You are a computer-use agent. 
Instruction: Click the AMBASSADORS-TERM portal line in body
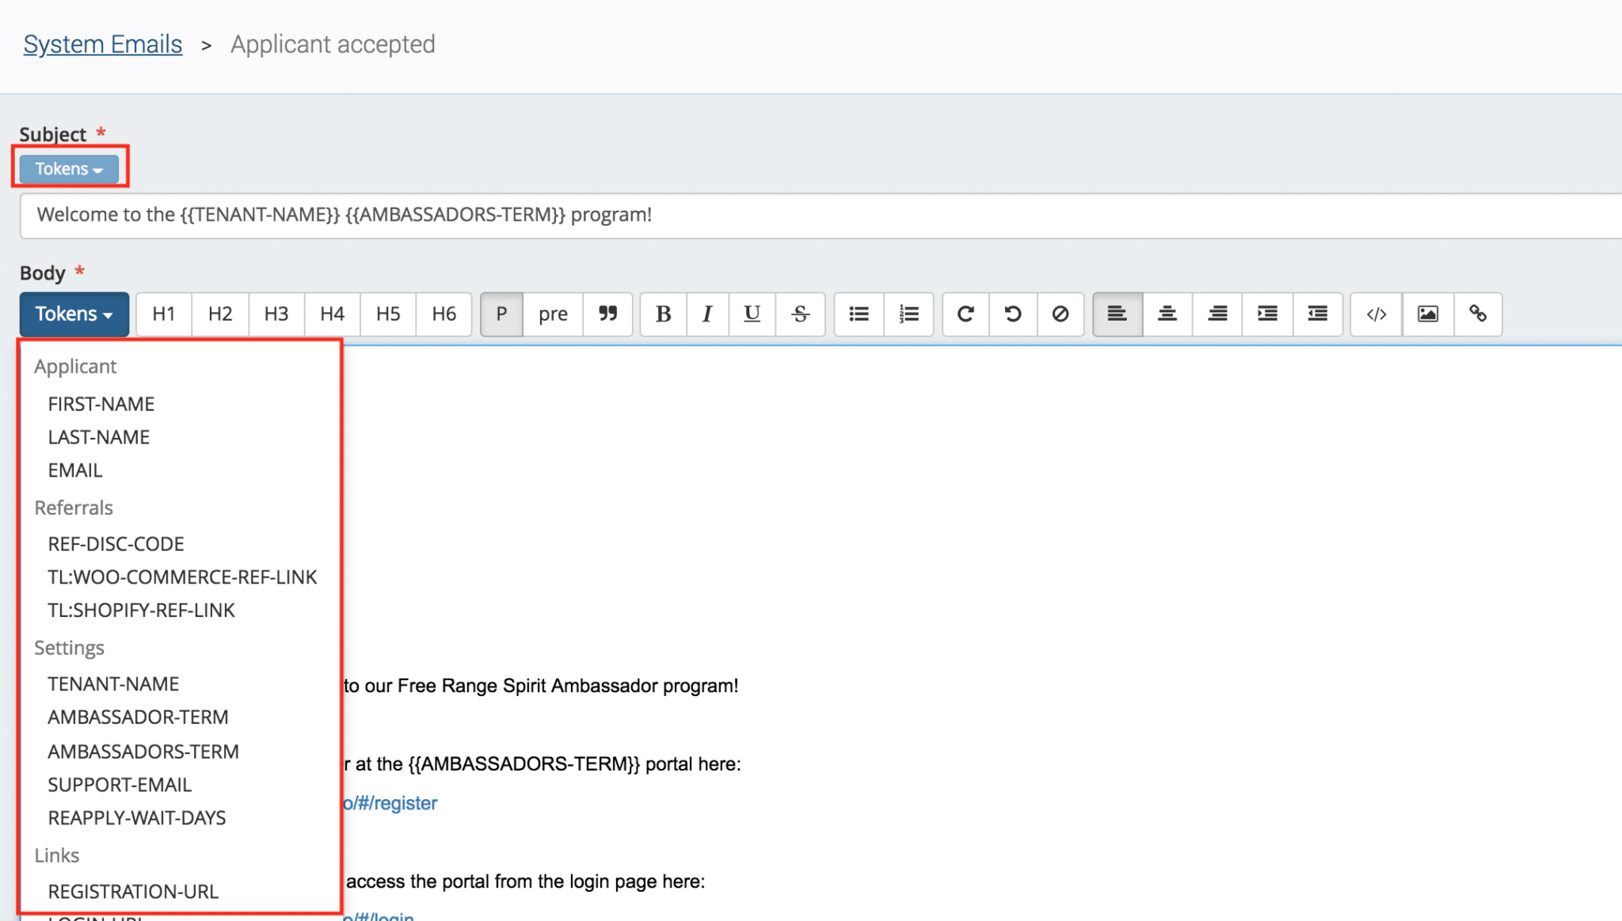click(543, 764)
